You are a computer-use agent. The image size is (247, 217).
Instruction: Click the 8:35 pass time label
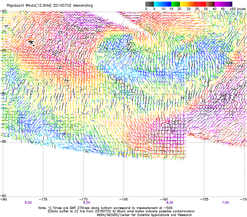coord(170,203)
